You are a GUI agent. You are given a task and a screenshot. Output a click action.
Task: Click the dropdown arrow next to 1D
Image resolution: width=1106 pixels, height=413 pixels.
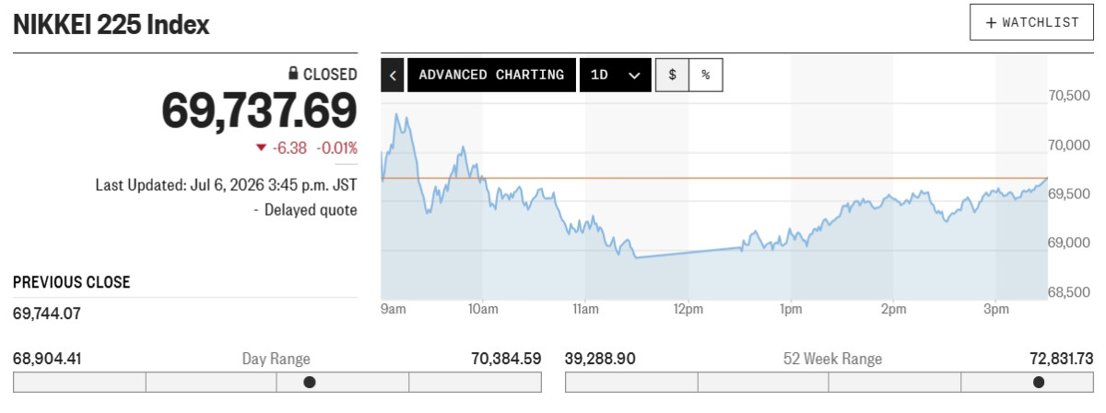(634, 76)
